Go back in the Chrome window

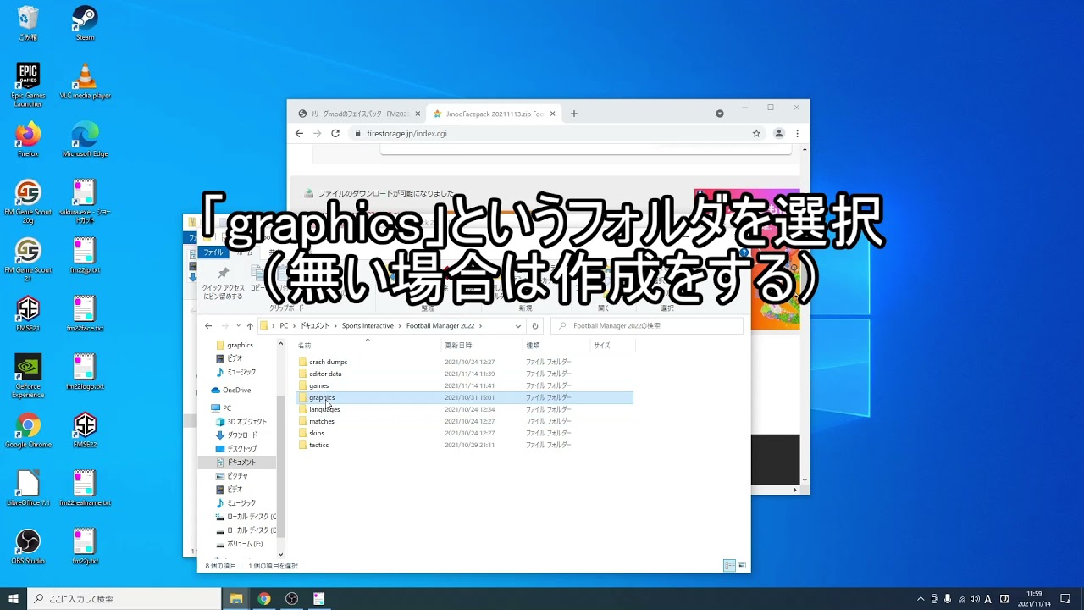tap(299, 133)
